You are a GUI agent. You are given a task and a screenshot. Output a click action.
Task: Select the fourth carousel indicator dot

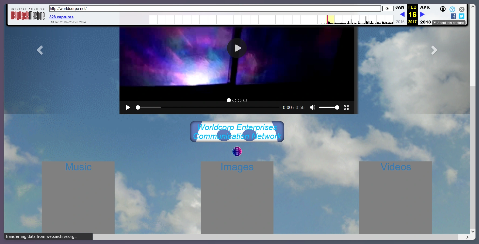click(245, 100)
